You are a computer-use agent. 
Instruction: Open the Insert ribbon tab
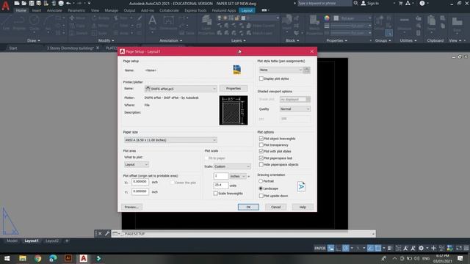click(37, 10)
